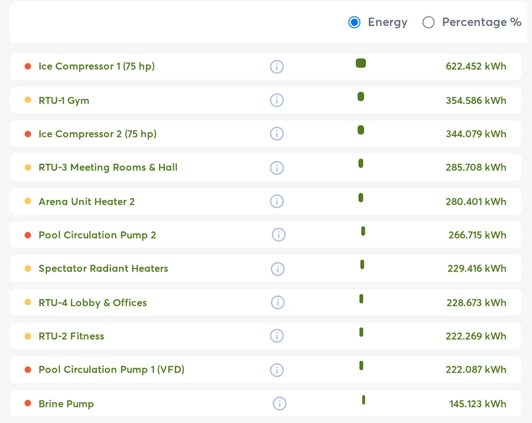
Task: Select the Ice Compressor 2 (75 hp) name
Action: click(x=98, y=134)
